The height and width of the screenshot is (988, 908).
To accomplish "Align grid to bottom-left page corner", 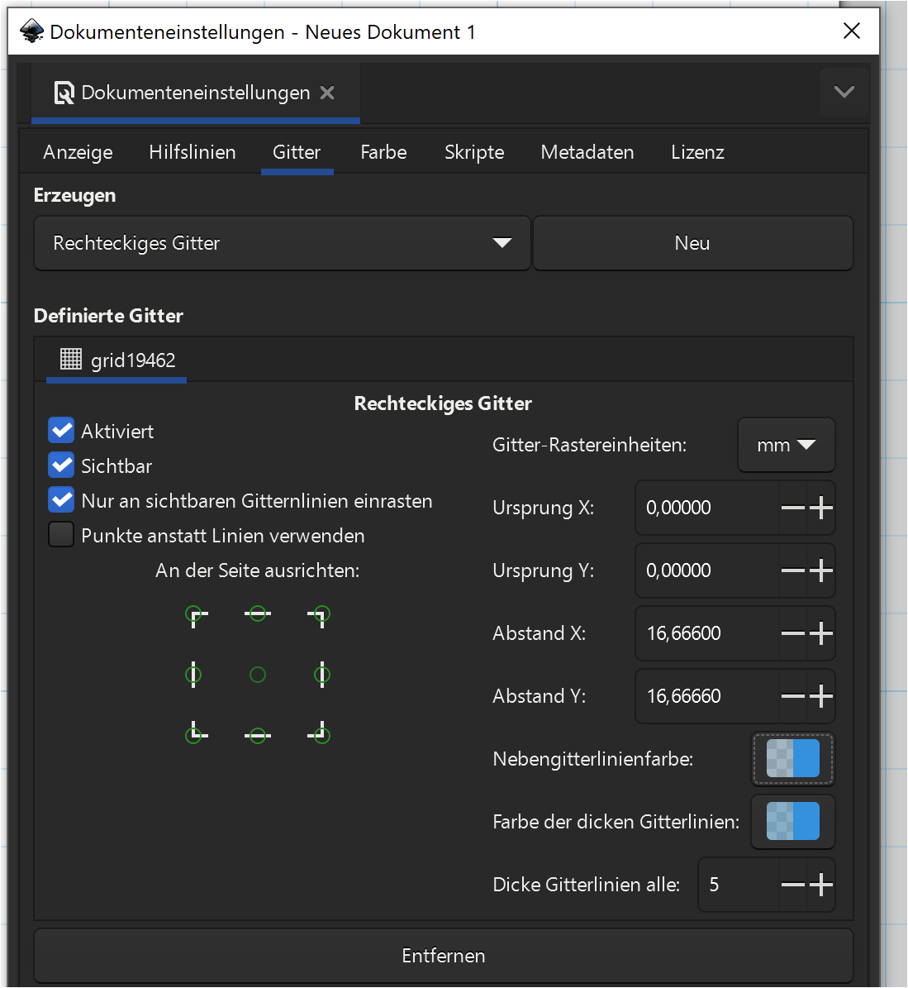I will point(196,734).
